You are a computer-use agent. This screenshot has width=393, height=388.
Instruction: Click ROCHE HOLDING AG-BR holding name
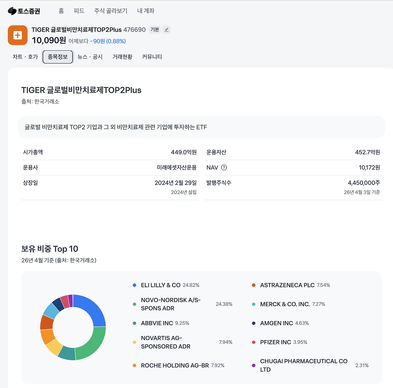click(175, 366)
